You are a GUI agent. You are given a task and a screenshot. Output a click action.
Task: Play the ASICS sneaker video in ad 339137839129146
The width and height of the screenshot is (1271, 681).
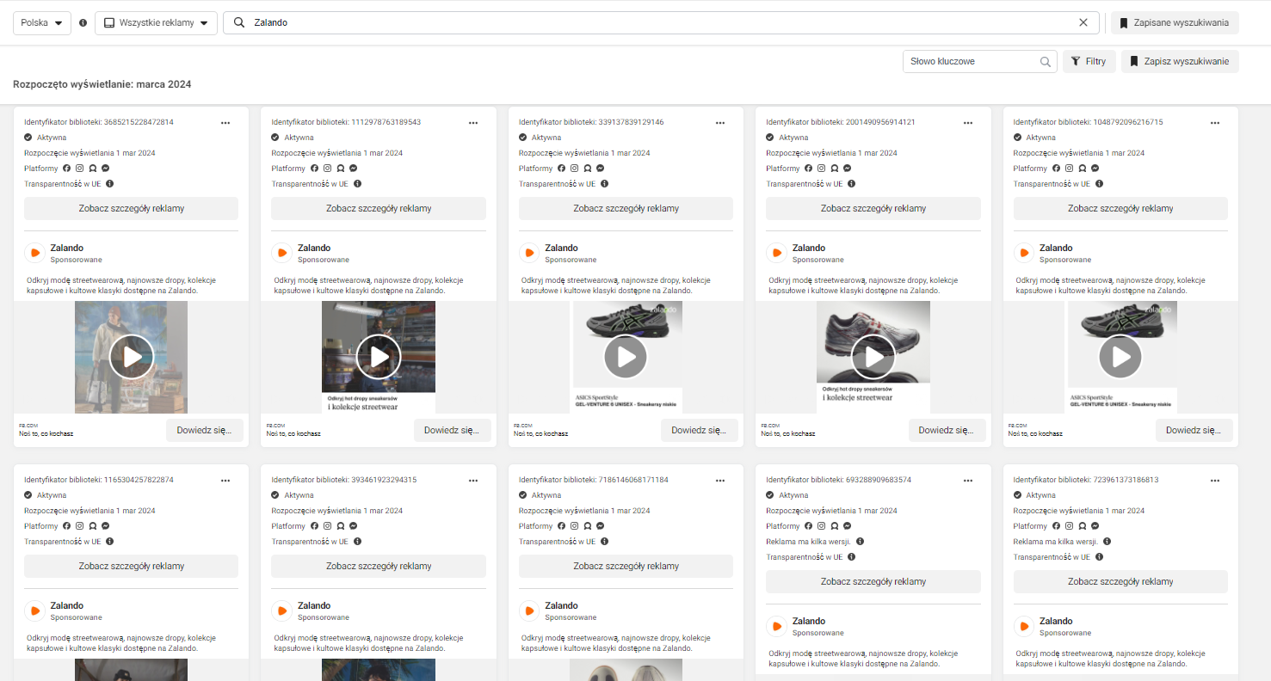[x=626, y=357]
